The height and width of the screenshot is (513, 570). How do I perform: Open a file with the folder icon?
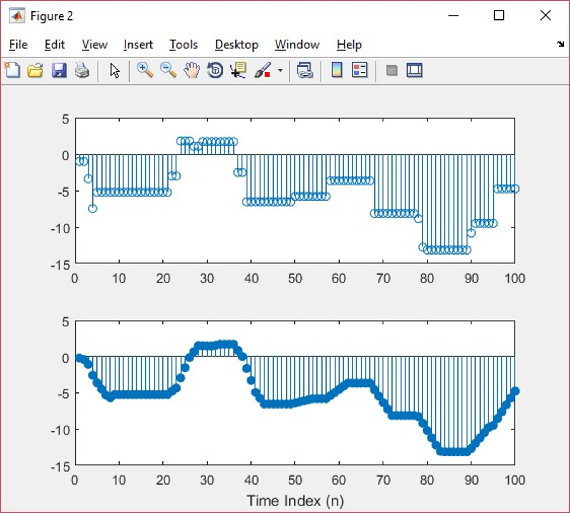pos(35,70)
